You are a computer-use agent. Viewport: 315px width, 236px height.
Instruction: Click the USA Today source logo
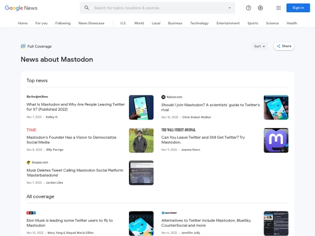tap(169, 213)
